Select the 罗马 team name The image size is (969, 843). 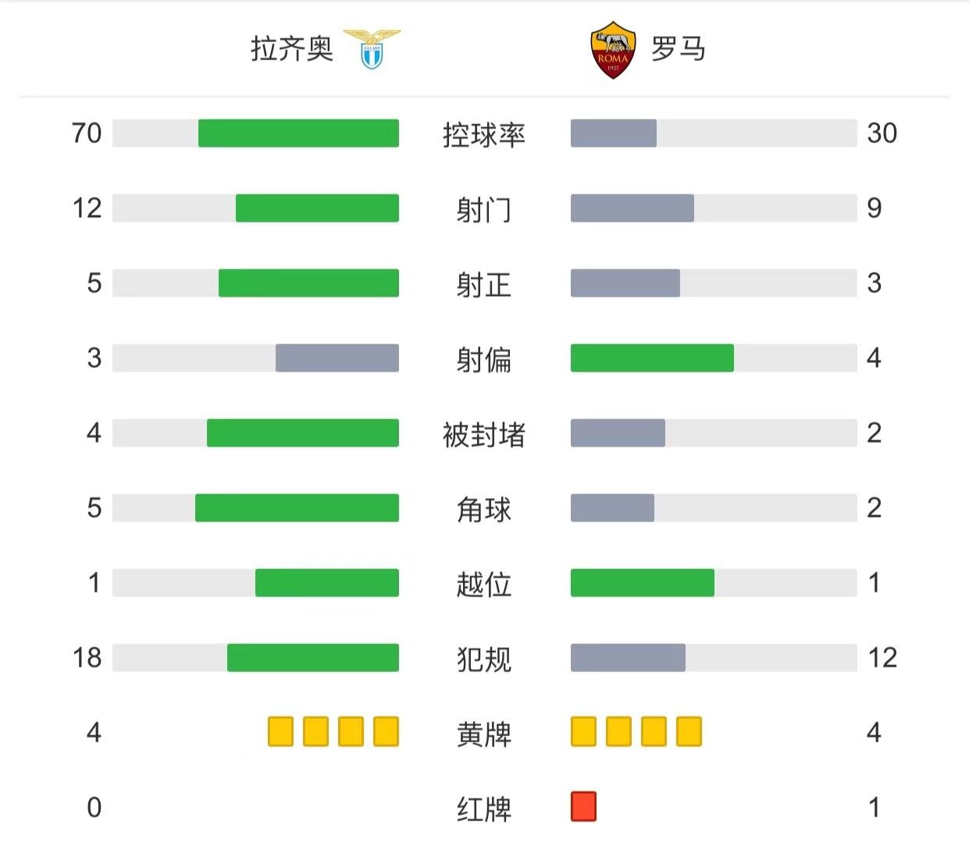click(678, 49)
